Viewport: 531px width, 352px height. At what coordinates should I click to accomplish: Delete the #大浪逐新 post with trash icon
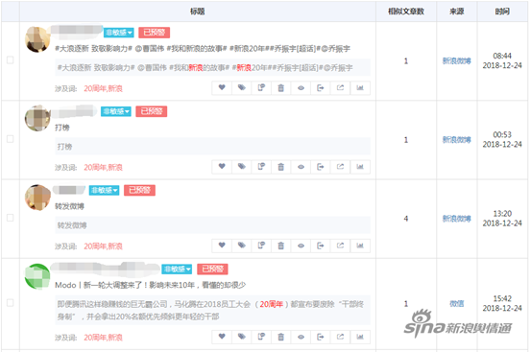280,88
